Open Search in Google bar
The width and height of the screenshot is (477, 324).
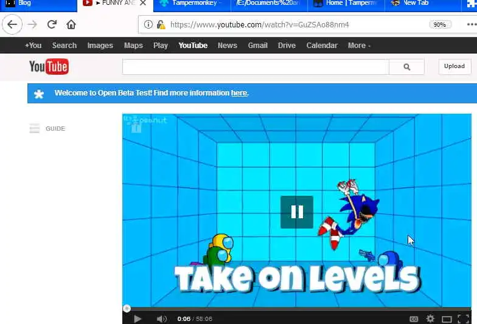[x=64, y=46]
